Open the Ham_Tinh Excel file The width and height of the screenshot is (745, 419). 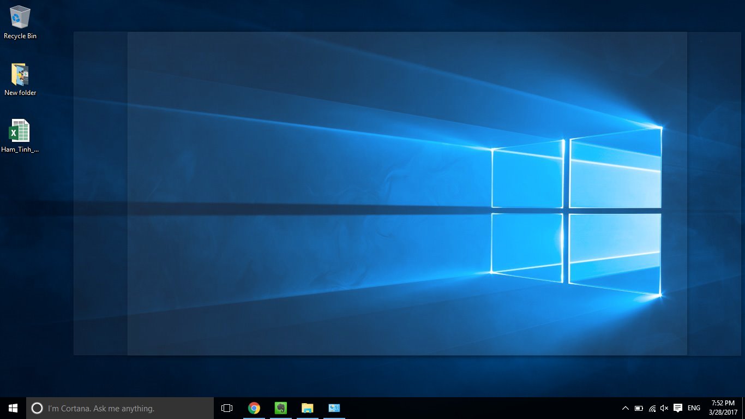coord(20,130)
